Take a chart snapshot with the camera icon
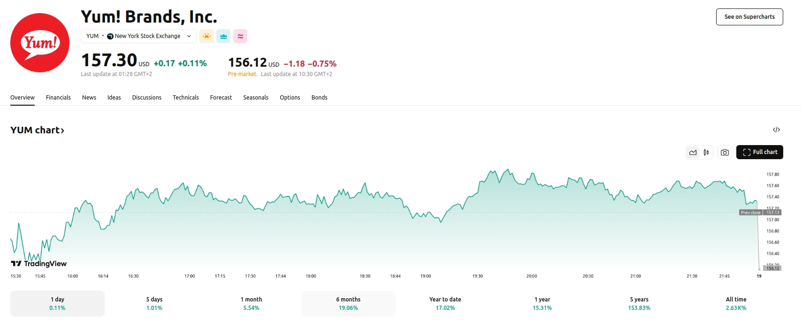The width and height of the screenshot is (802, 324). (725, 152)
